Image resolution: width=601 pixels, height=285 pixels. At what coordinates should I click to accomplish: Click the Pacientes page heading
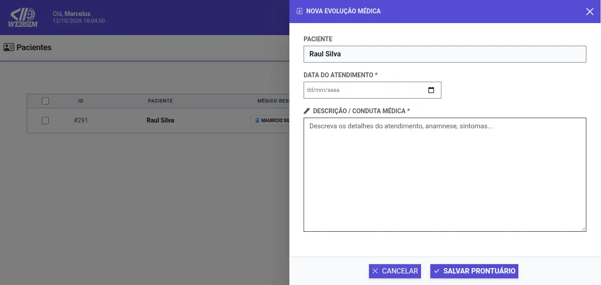point(34,47)
